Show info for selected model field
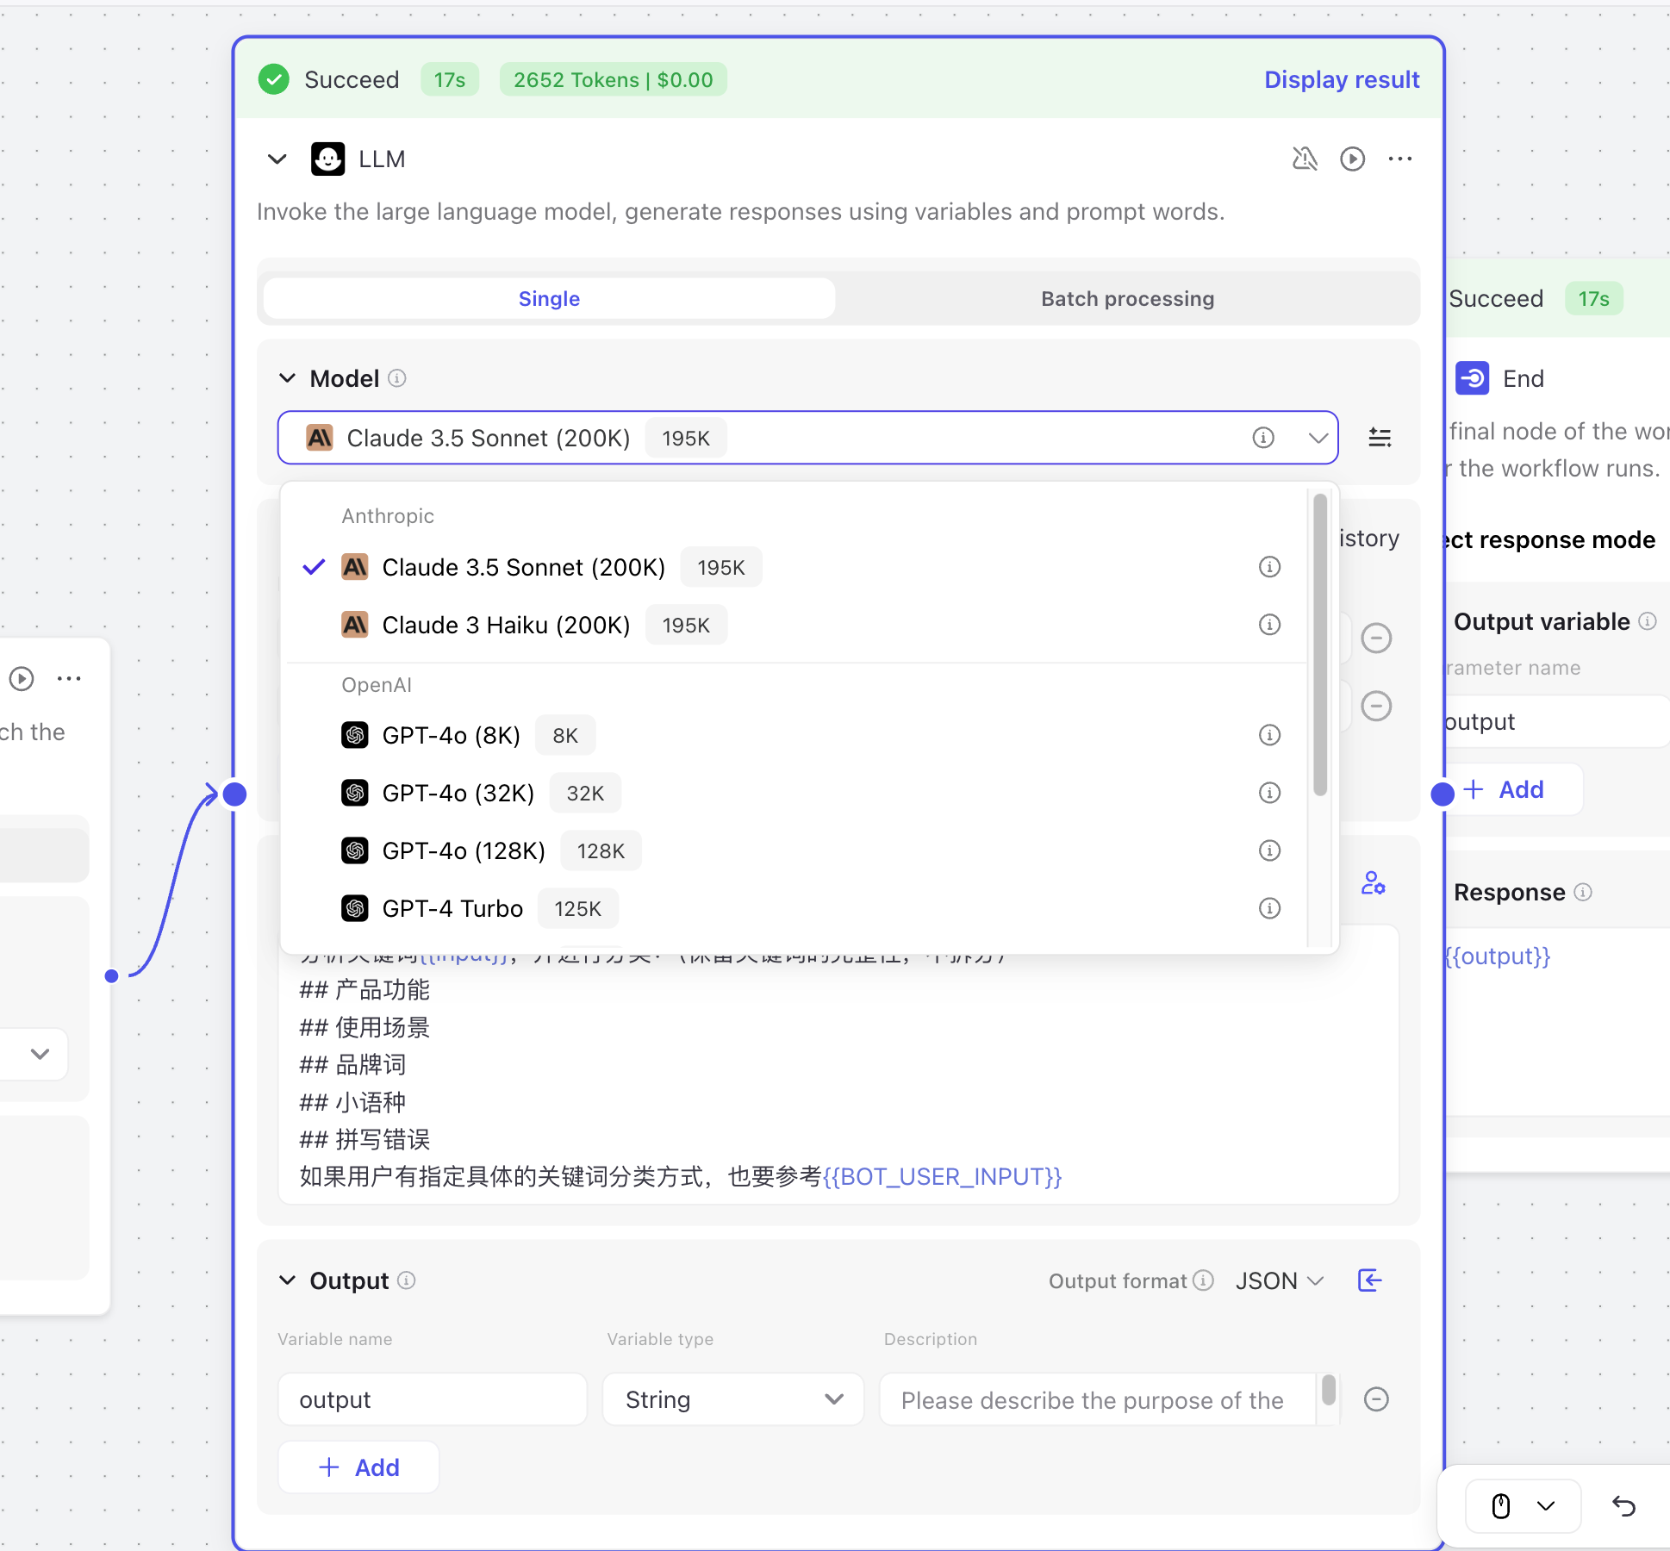 [x=1263, y=438]
